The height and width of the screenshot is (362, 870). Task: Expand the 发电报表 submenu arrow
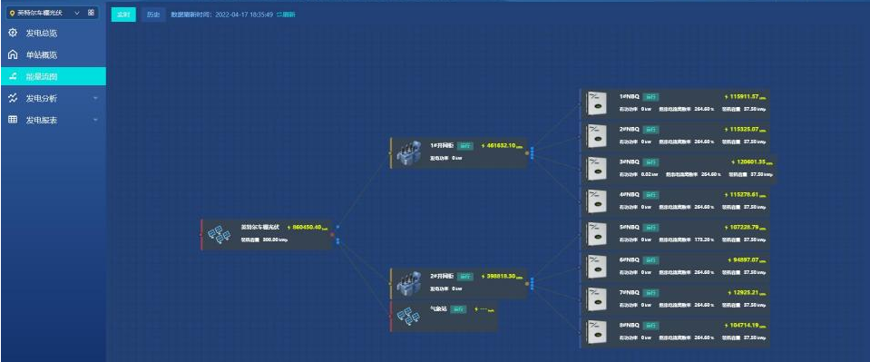pyautogui.click(x=95, y=121)
